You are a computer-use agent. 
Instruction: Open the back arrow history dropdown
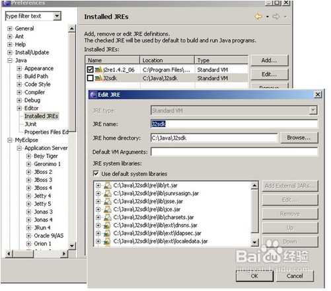(267, 17)
